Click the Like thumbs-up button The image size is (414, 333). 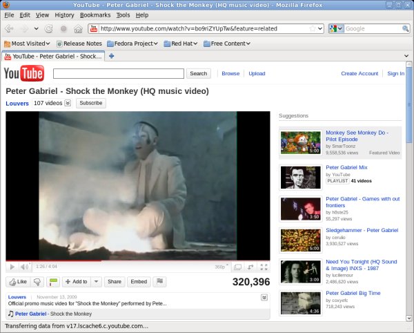tap(18, 282)
